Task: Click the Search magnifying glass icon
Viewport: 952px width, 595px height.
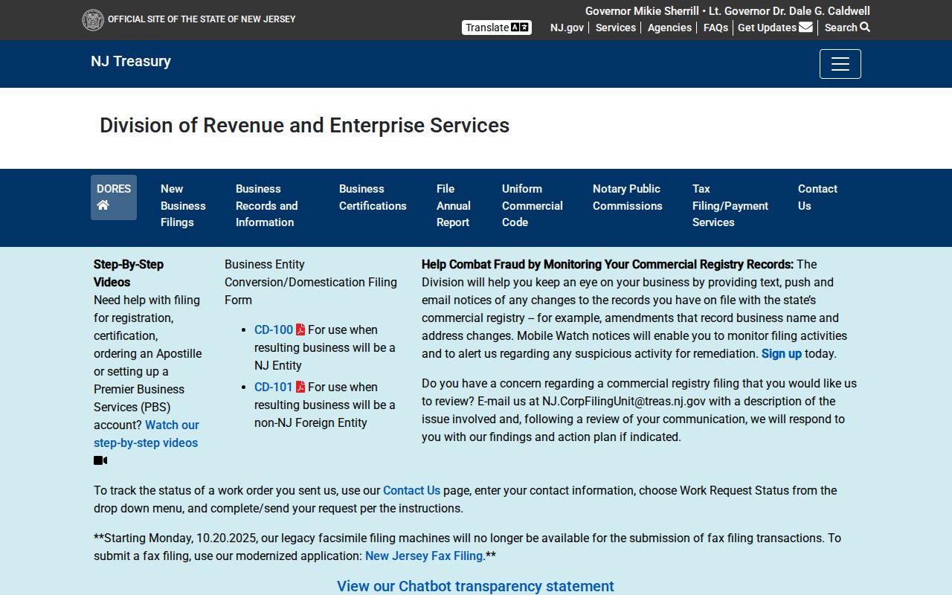Action: (865, 28)
